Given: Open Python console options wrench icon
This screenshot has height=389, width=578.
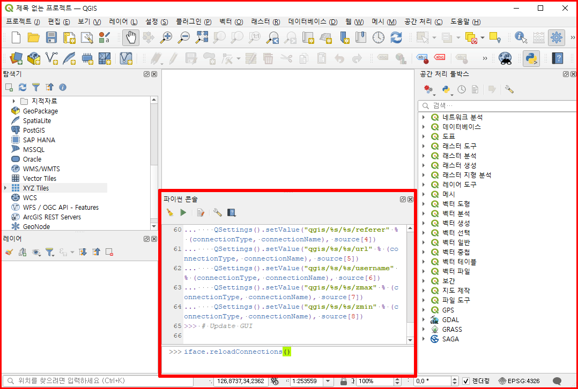Looking at the screenshot, I should [218, 212].
